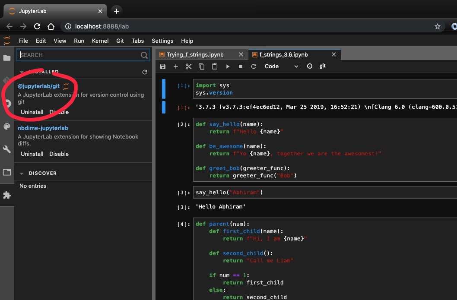Collapse the Discover section
Screen dimensions: 457x300
click(x=22, y=173)
